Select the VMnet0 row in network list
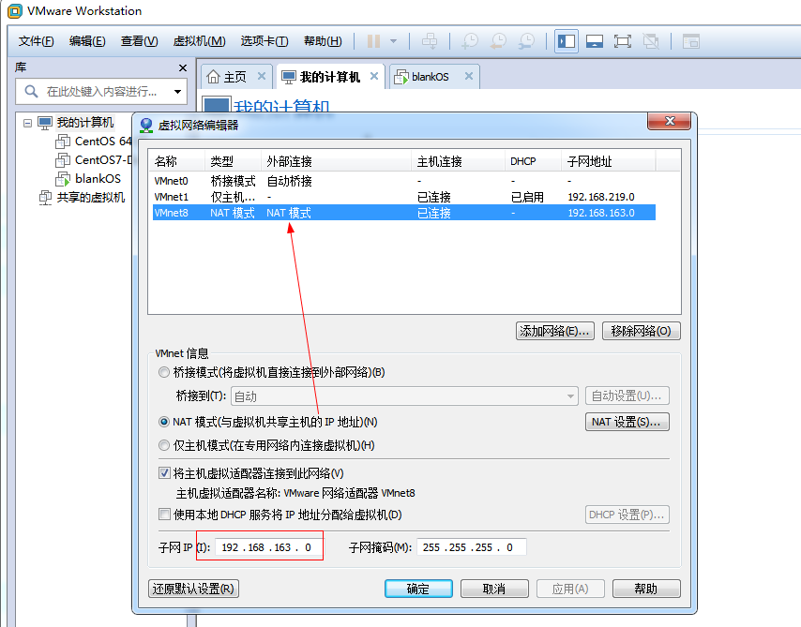Image resolution: width=801 pixels, height=627 pixels. [x=403, y=181]
